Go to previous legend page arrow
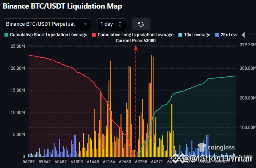256x168 pixels. point(243,35)
